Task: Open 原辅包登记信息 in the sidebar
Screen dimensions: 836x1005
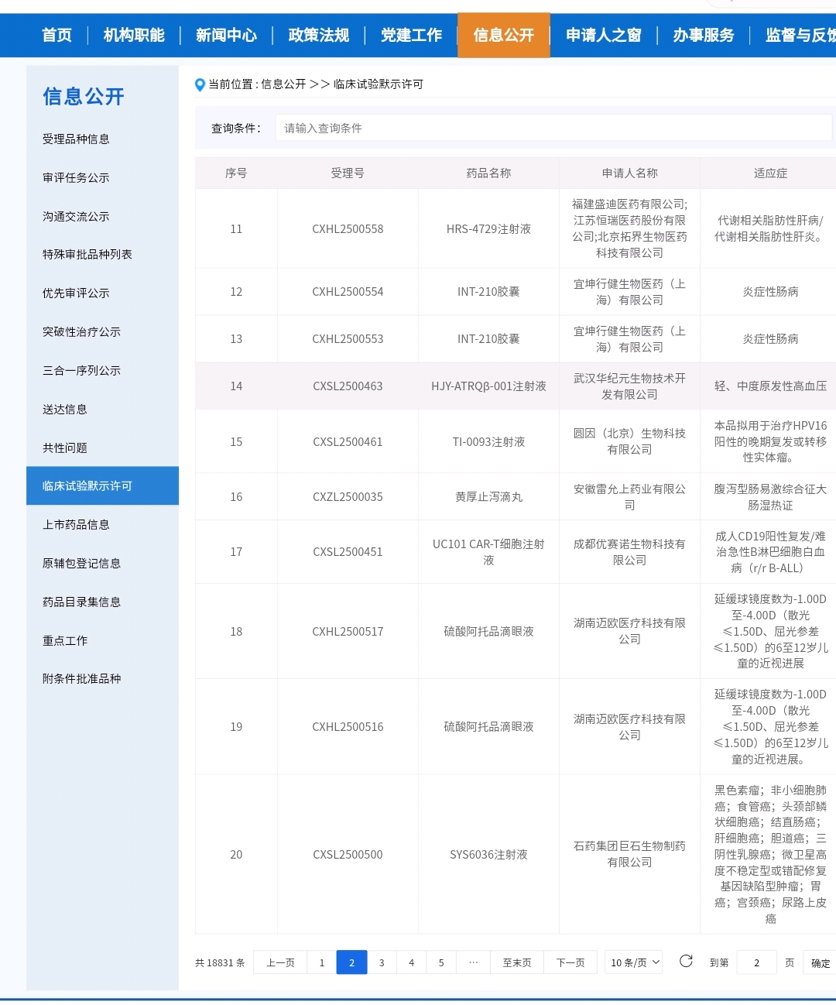Action: click(x=81, y=564)
